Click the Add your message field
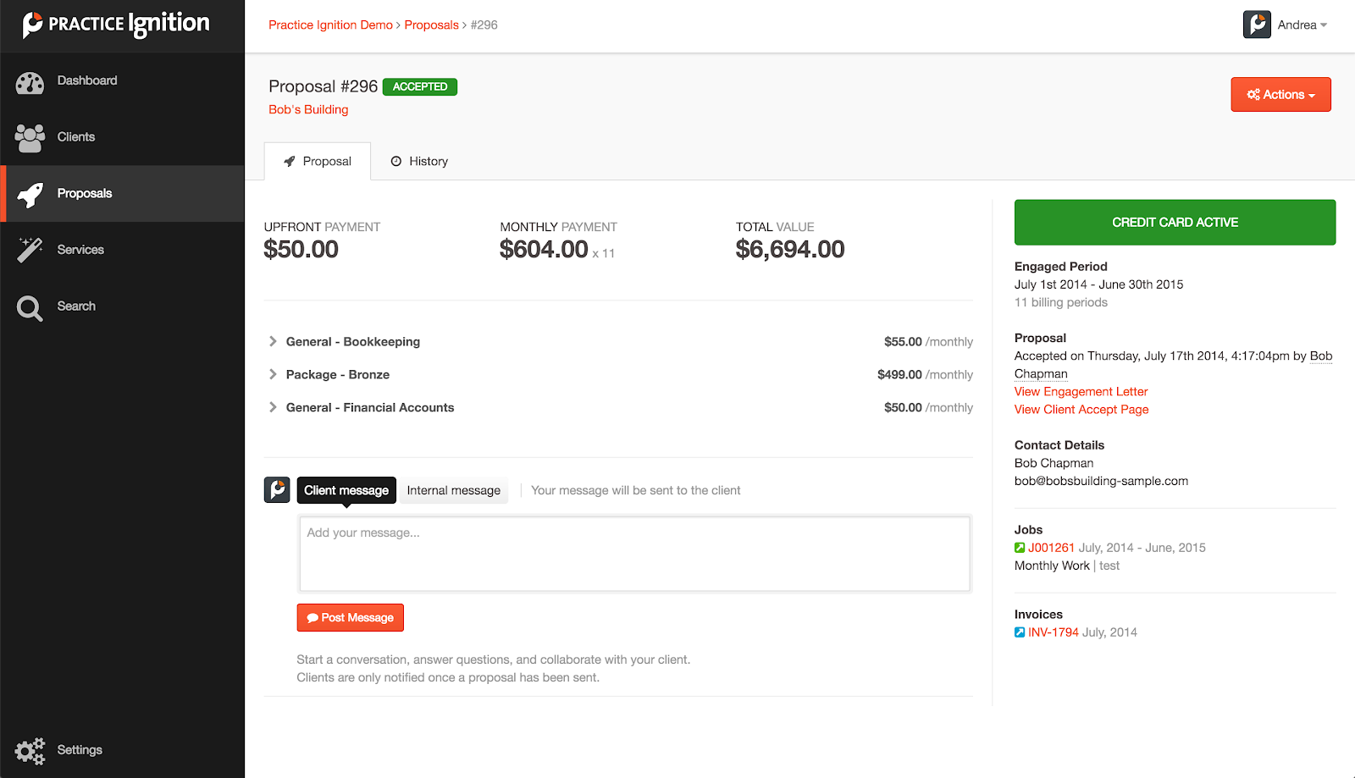Image resolution: width=1355 pixels, height=778 pixels. [x=634, y=554]
